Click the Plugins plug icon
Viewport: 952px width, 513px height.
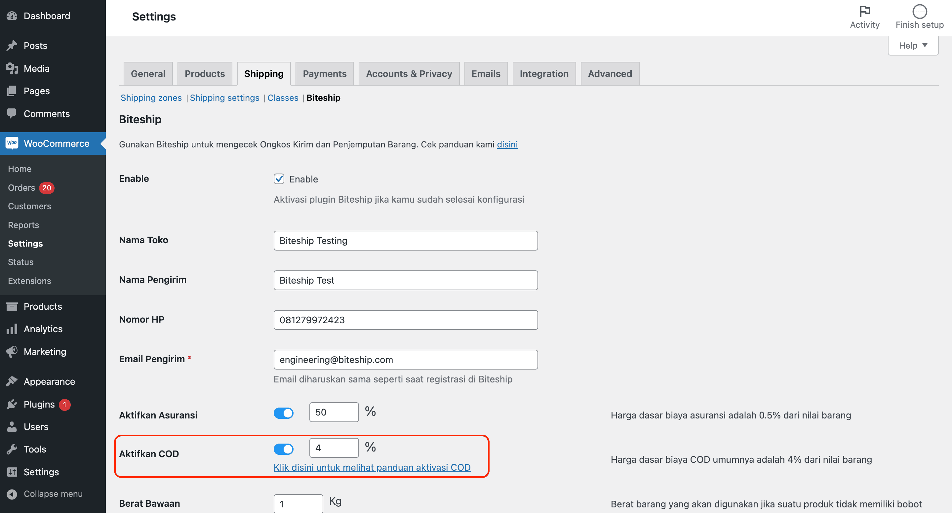point(12,404)
